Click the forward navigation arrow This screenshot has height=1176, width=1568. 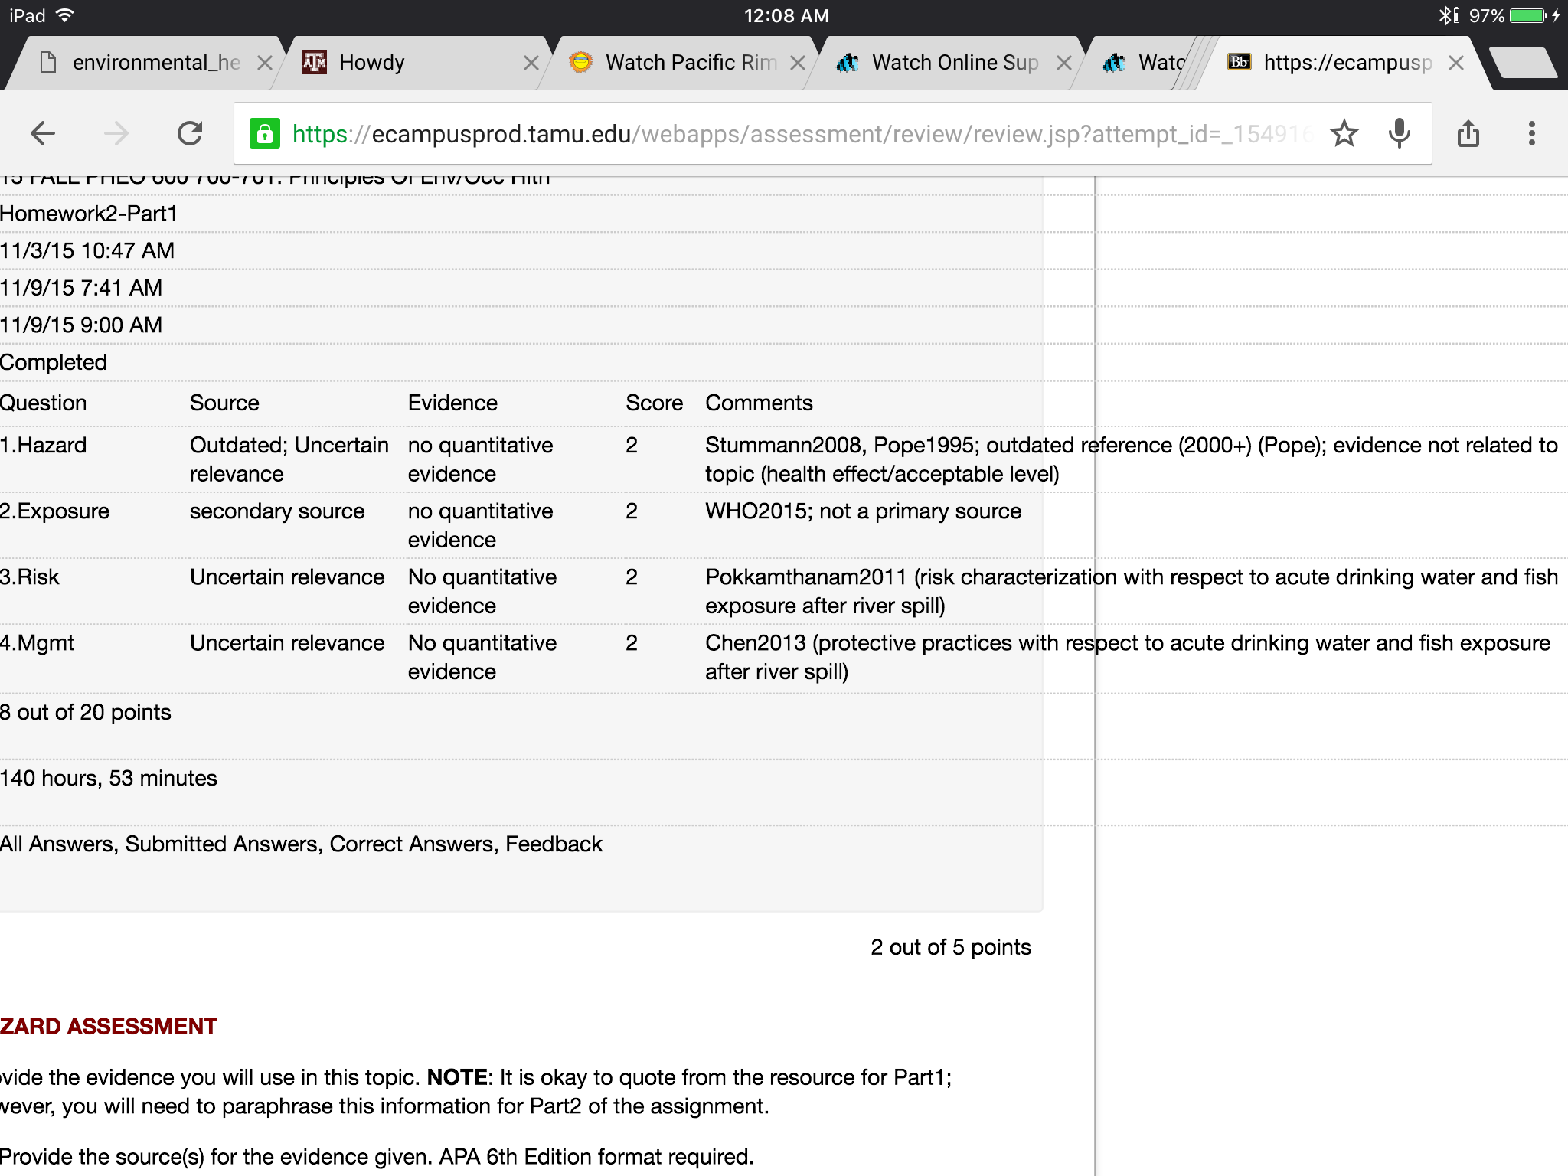point(116,134)
